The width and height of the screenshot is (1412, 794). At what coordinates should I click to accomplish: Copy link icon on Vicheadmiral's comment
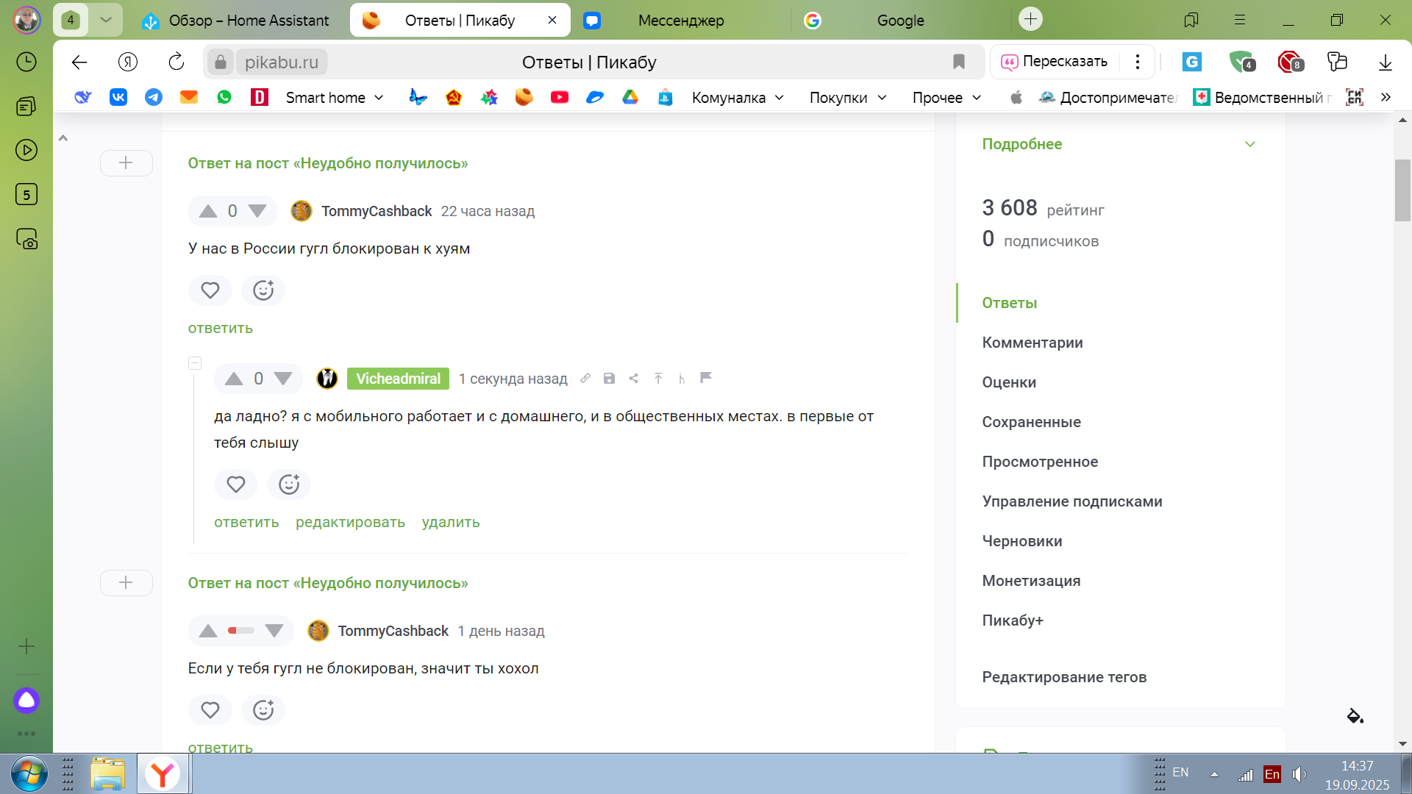[x=585, y=379]
